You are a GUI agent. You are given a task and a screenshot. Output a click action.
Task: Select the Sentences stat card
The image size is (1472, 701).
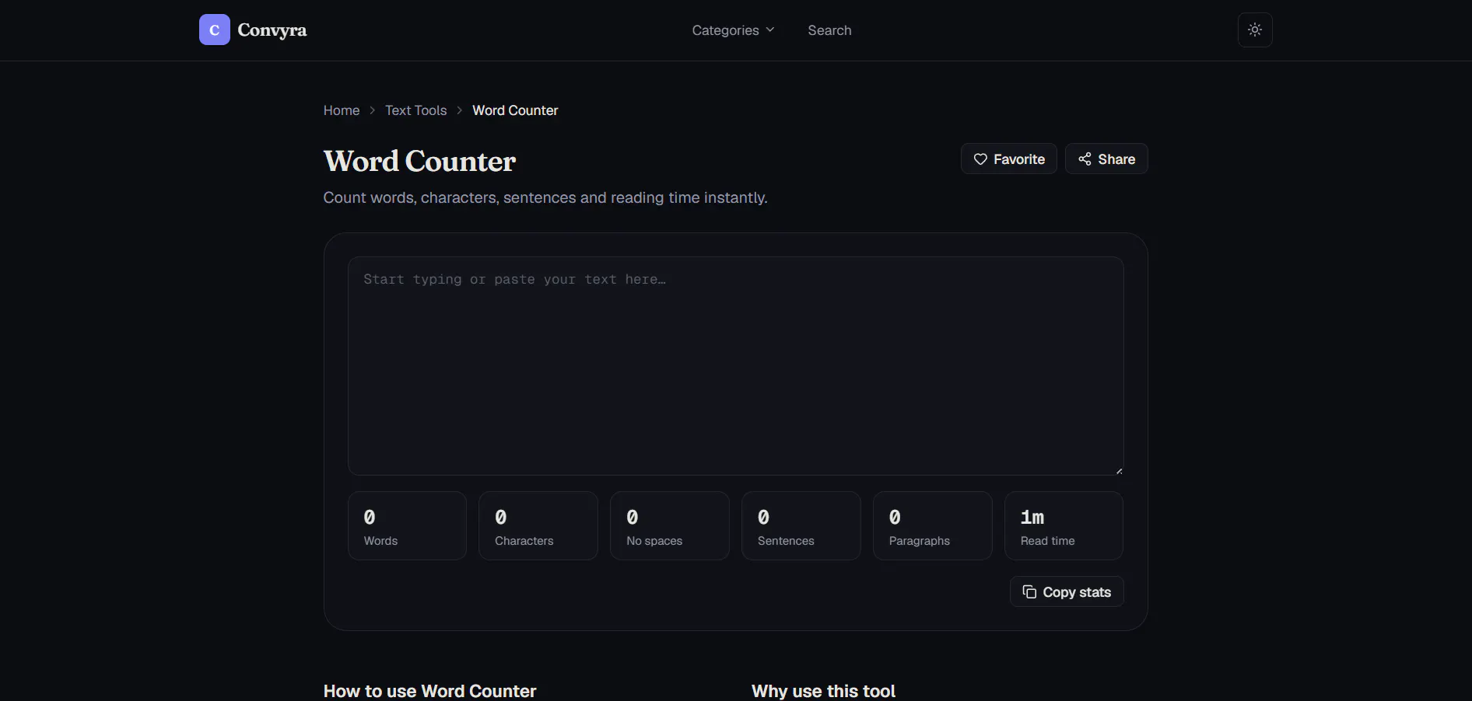(x=801, y=525)
